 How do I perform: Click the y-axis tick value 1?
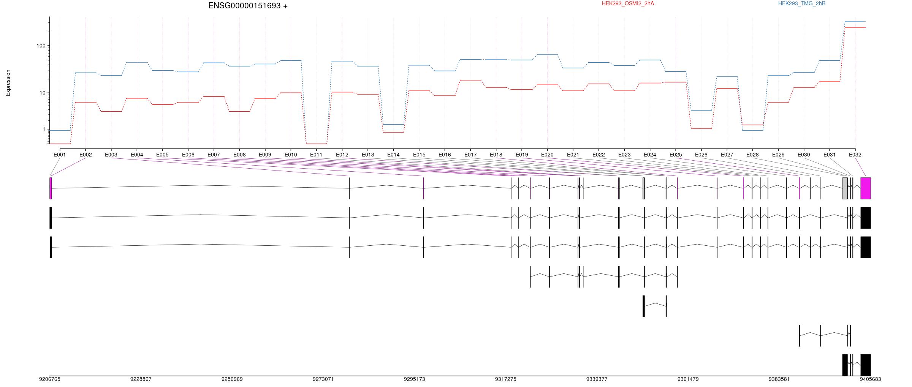[44, 129]
